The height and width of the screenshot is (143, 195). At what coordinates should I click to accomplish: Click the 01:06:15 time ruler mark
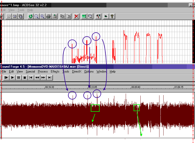(179, 87)
